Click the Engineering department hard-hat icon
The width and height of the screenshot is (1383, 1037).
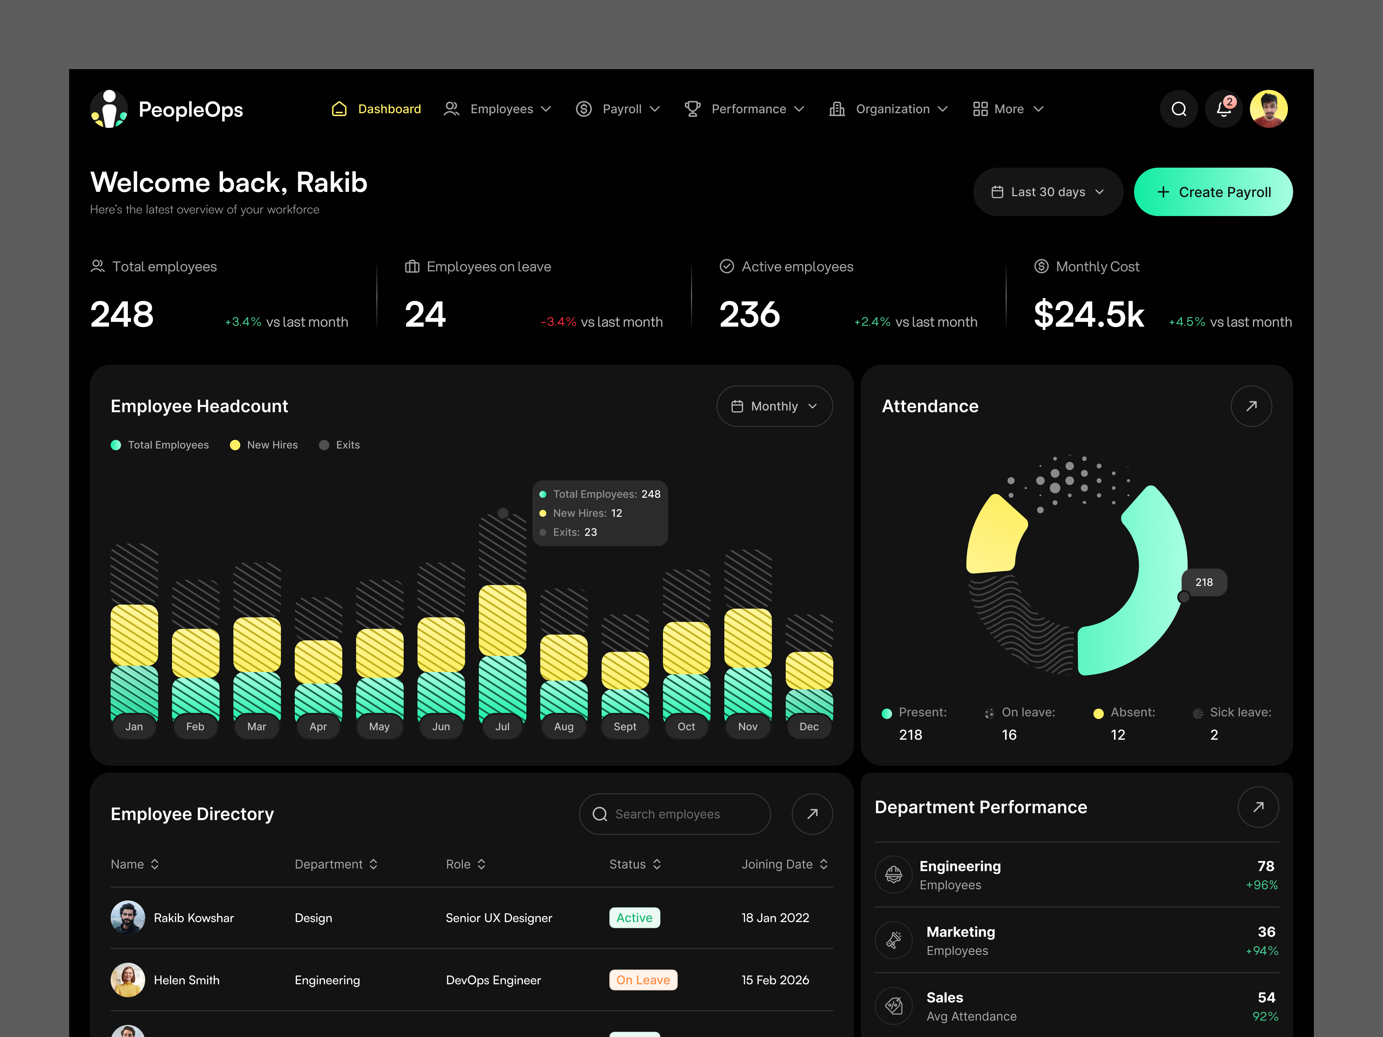[x=893, y=875]
